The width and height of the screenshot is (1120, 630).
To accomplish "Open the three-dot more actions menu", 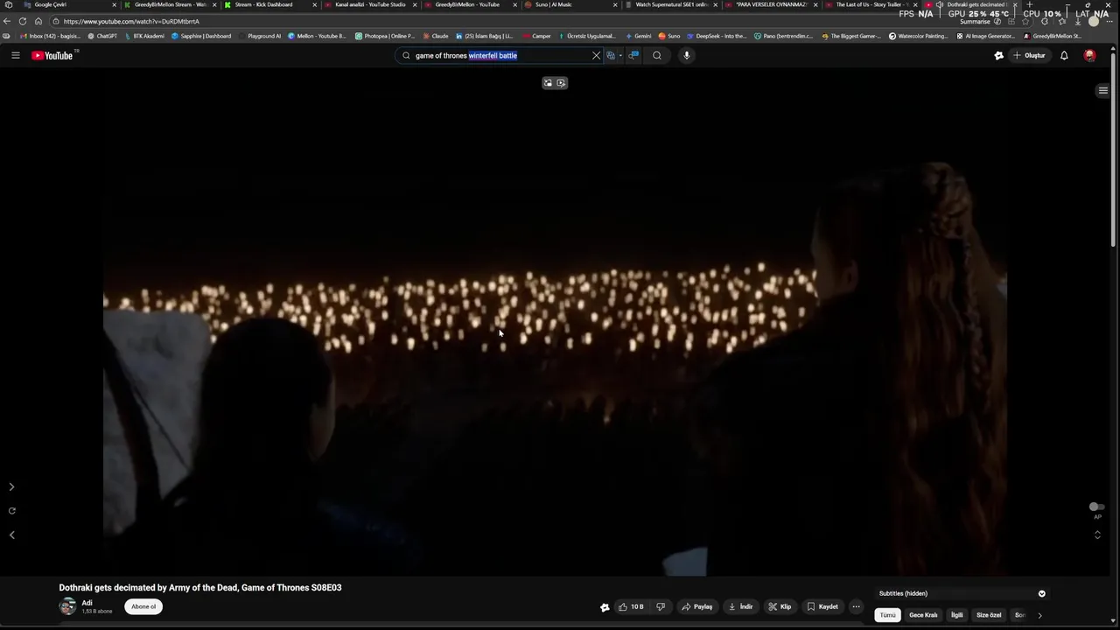I will 856,606.
